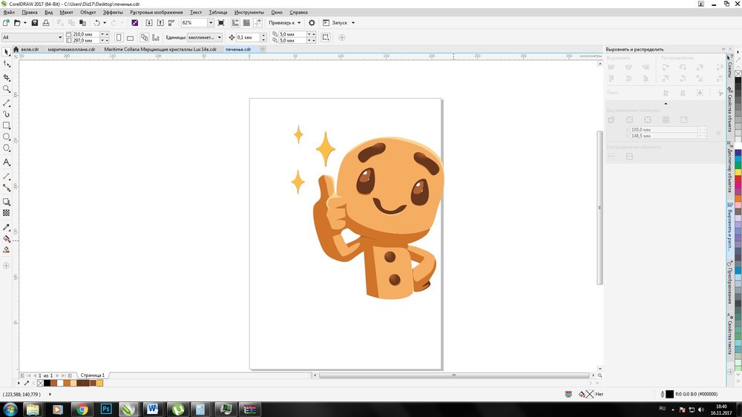
Task: Select the Drop Shadow tool
Action: 6,202
